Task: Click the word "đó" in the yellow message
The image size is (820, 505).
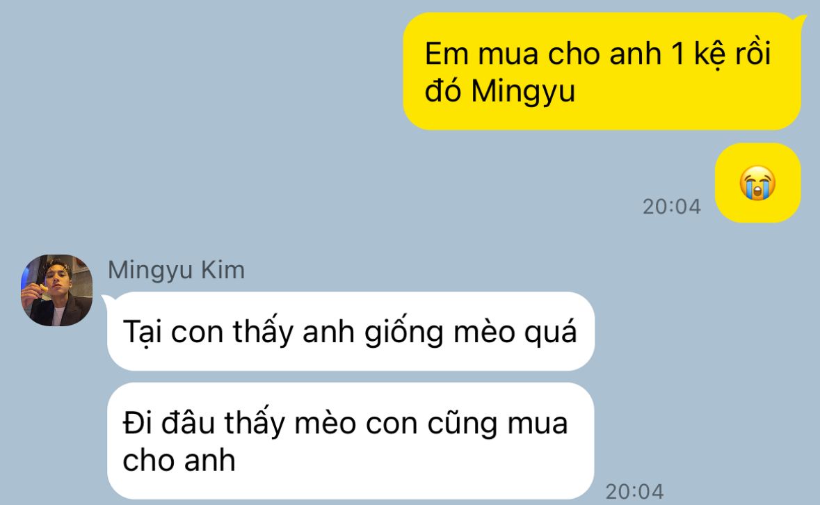Action: [x=442, y=90]
